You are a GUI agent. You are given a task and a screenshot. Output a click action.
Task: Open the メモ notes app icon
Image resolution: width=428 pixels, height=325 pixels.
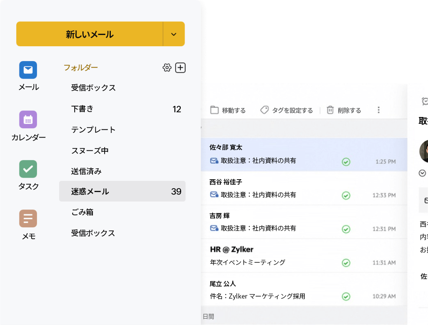(x=28, y=218)
